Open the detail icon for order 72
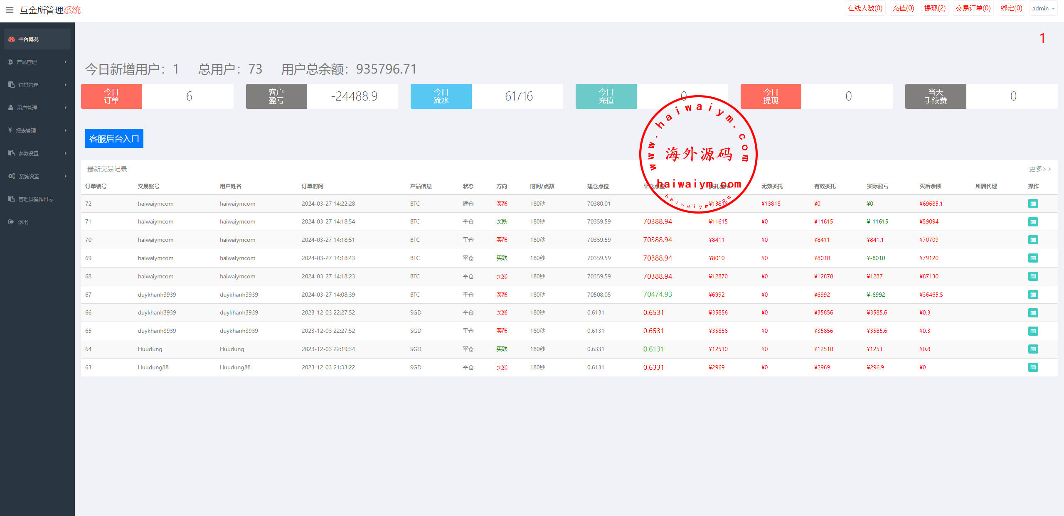 pyautogui.click(x=1033, y=204)
